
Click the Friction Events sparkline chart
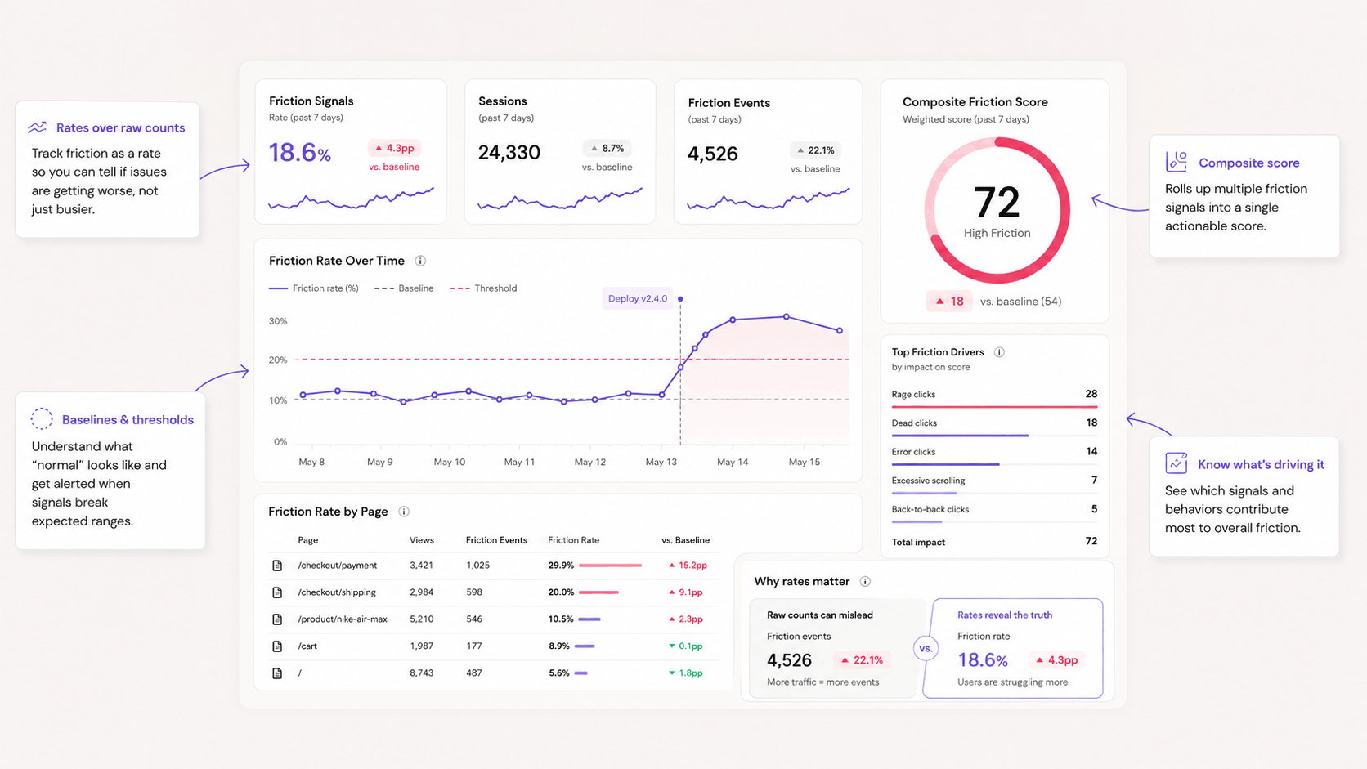pos(769,199)
